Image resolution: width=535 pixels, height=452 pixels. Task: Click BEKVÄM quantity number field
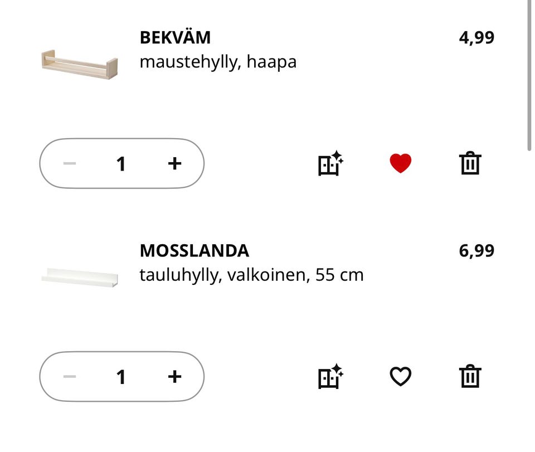(121, 163)
